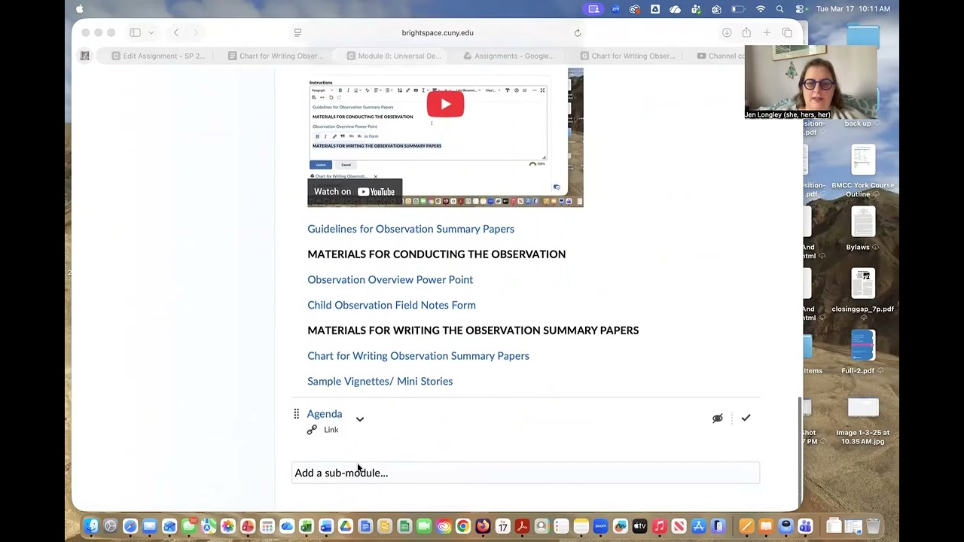
Task: Click Safari sidebar toggle icon
Action: [135, 32]
